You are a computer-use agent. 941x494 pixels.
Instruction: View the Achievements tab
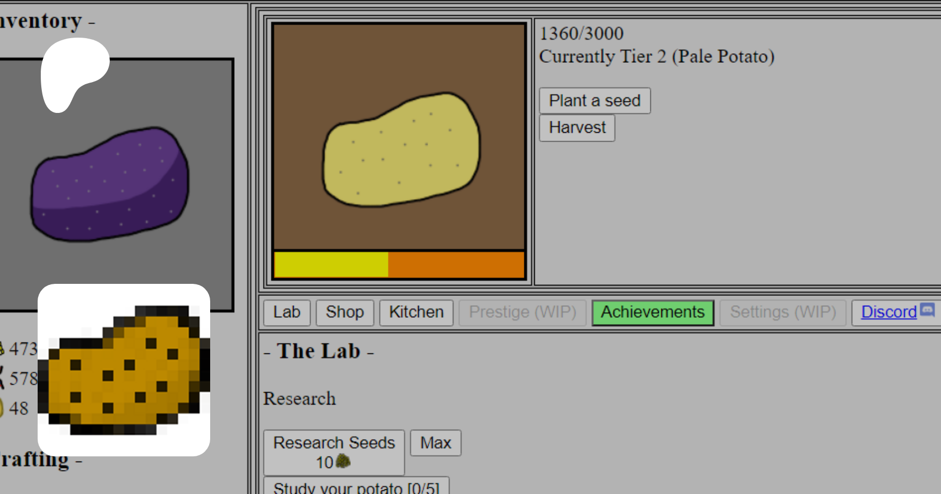(652, 312)
